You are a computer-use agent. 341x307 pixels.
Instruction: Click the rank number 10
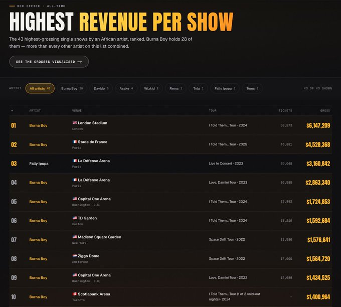pyautogui.click(x=14, y=297)
